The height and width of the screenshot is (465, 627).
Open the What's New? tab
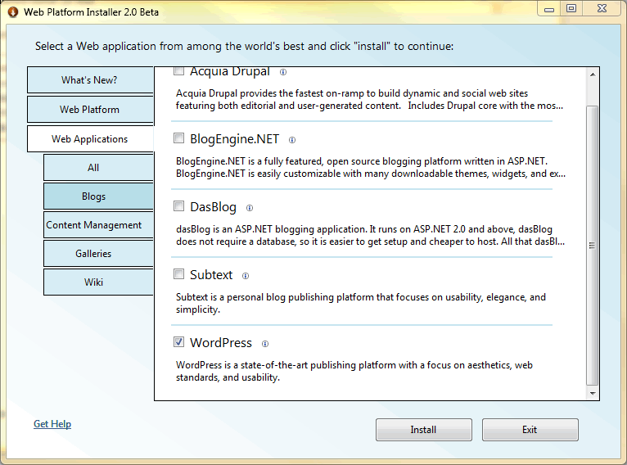[90, 80]
